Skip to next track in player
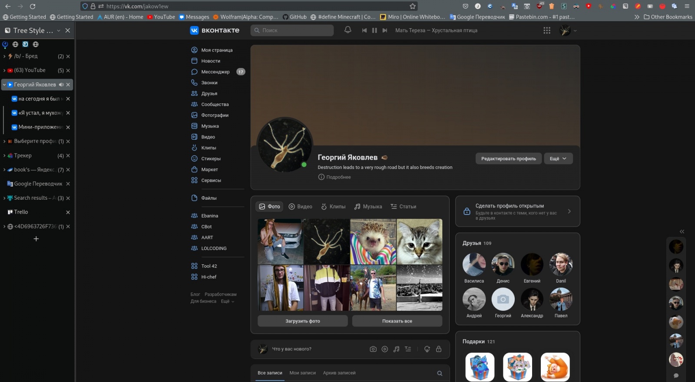Viewport: 695px width, 382px height. click(x=385, y=30)
